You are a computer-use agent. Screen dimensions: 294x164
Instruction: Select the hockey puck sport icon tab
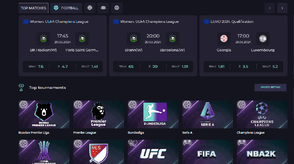click(x=103, y=8)
